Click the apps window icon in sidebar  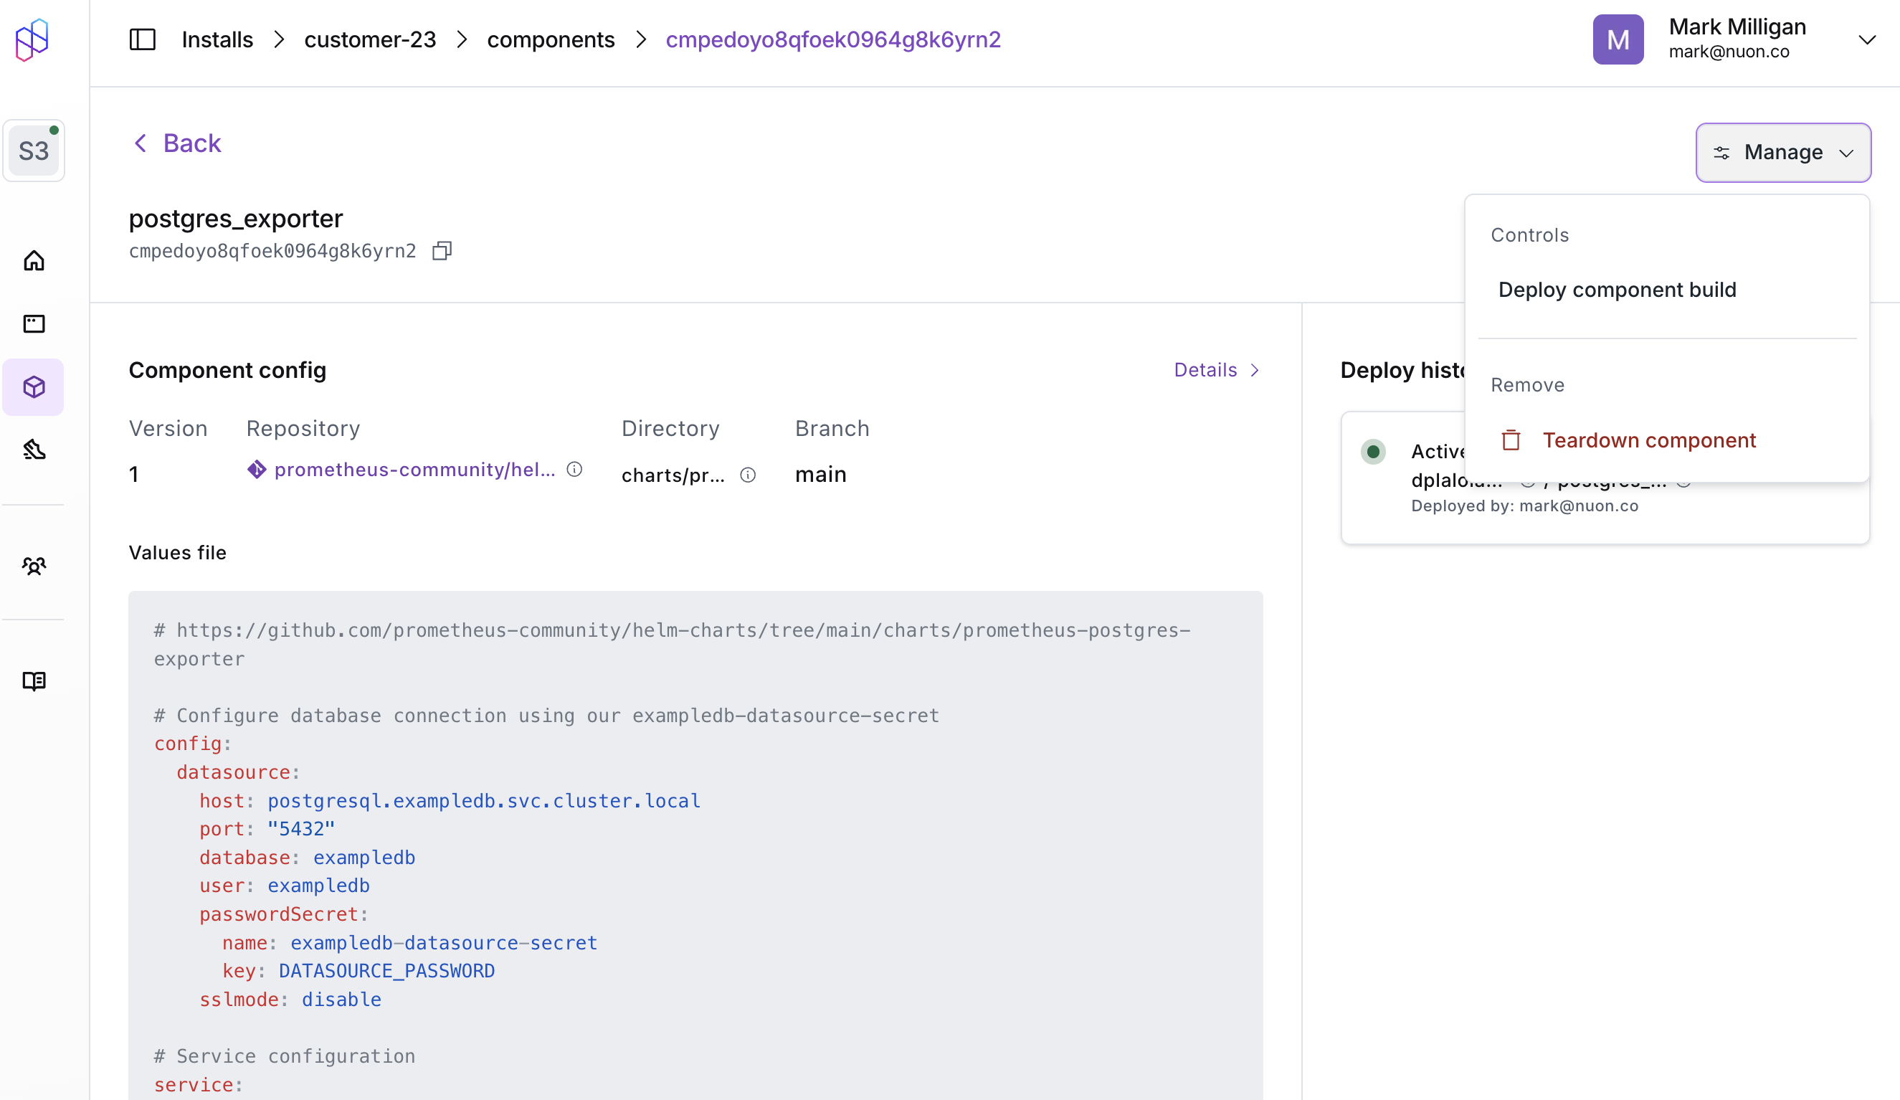(34, 324)
